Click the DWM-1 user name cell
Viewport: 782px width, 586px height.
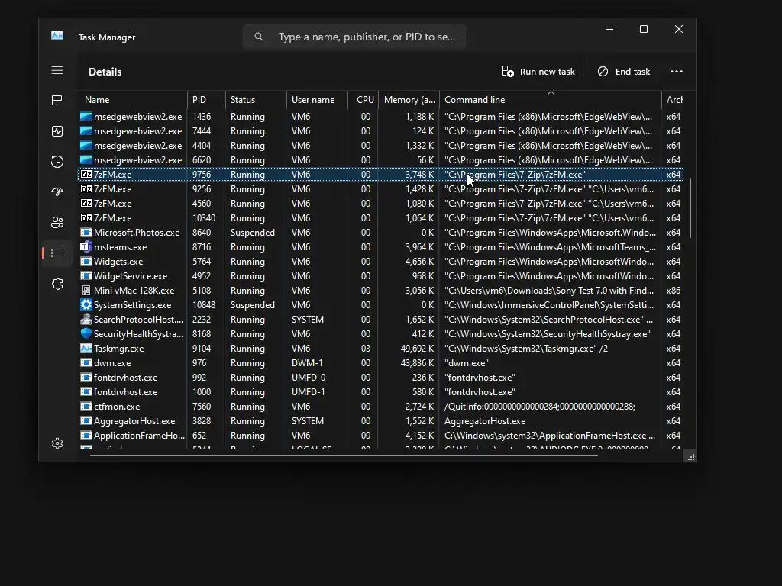tap(307, 362)
